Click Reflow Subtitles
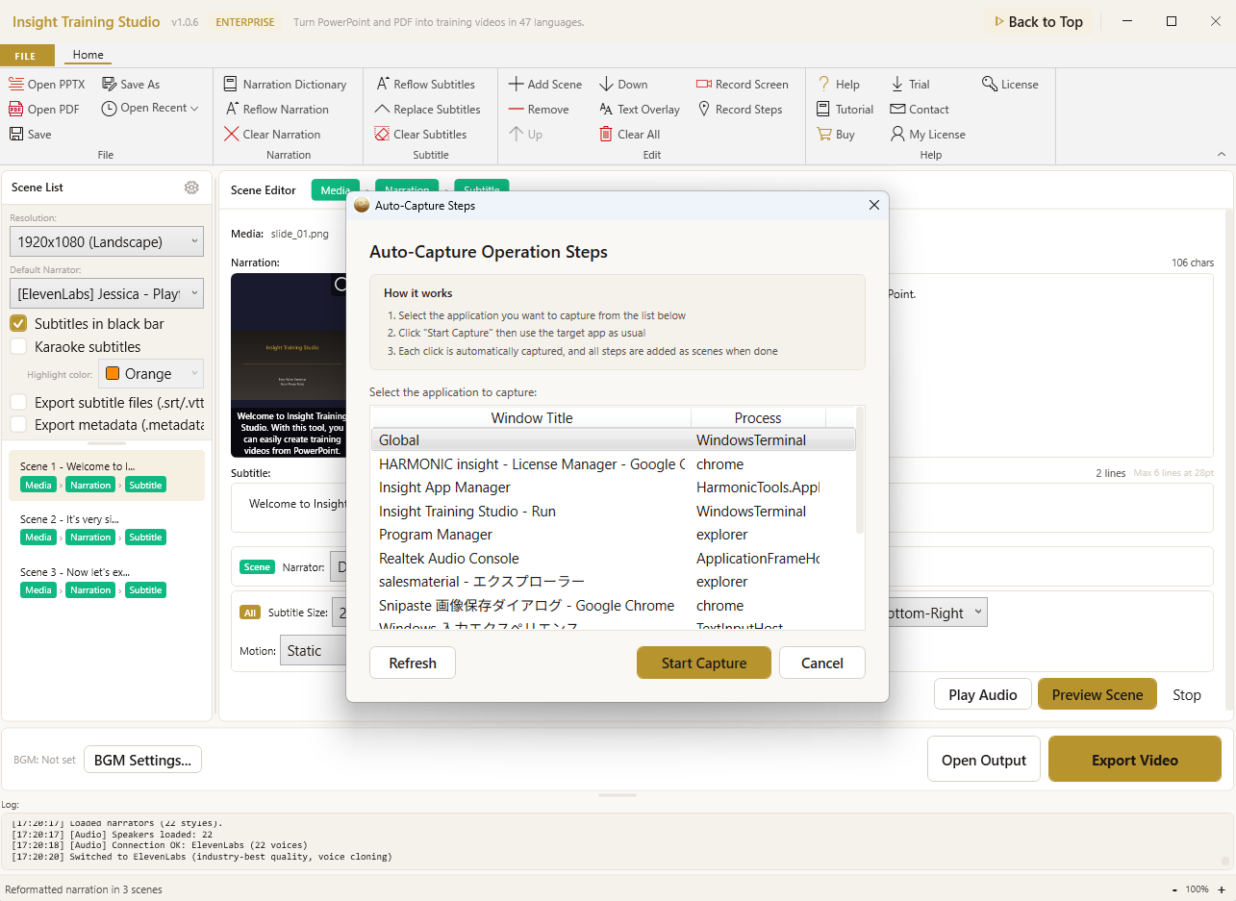 (425, 85)
